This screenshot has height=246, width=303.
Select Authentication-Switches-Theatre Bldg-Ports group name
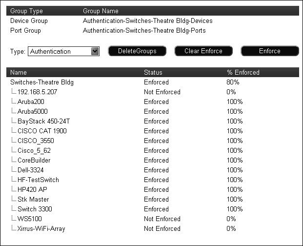(144, 31)
